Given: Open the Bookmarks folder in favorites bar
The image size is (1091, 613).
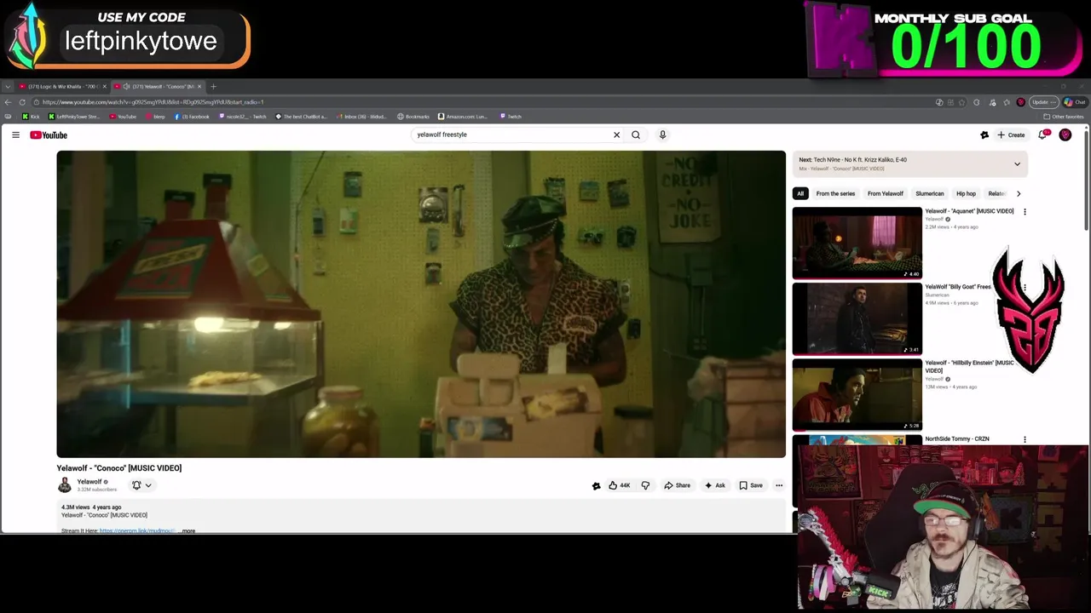Looking at the screenshot, I should [x=413, y=117].
